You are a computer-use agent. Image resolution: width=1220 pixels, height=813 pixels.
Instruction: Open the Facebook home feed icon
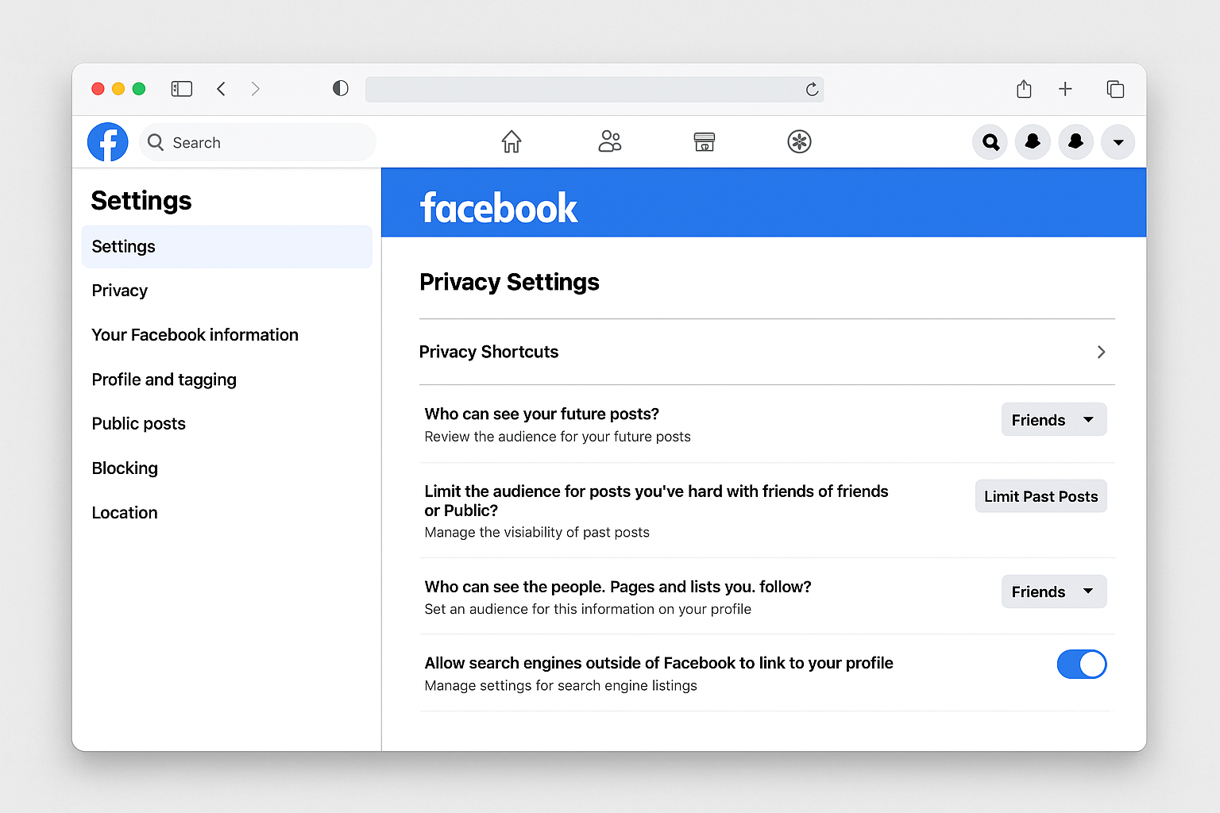[511, 141]
